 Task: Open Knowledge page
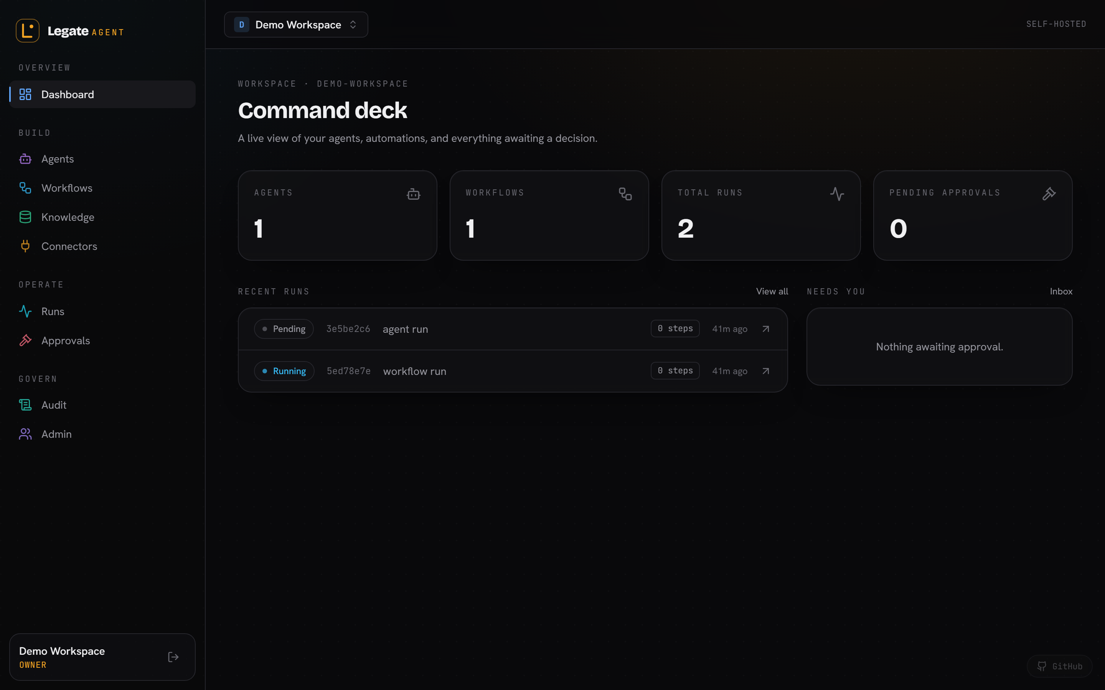(102, 217)
